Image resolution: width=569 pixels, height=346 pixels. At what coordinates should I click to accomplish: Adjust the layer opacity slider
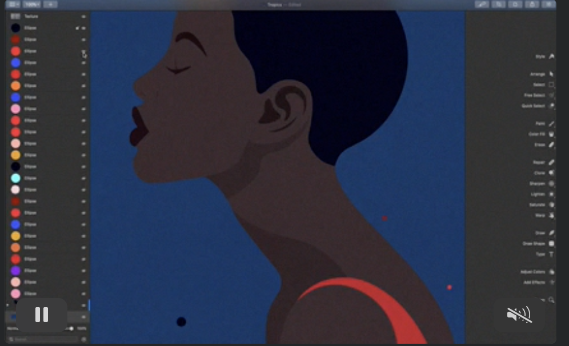70,328
